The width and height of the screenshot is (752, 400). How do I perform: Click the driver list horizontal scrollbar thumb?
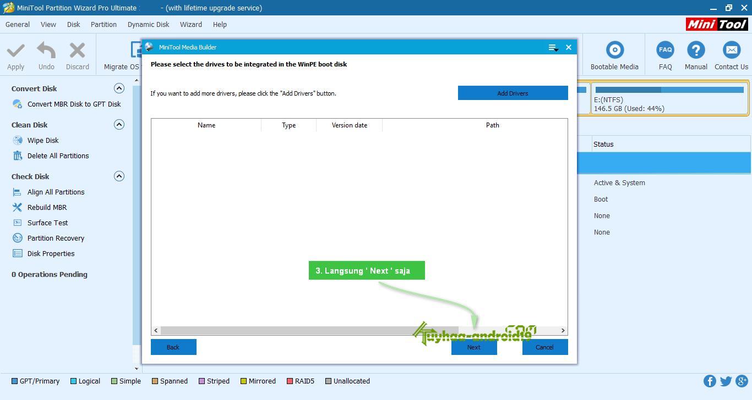tap(309, 331)
